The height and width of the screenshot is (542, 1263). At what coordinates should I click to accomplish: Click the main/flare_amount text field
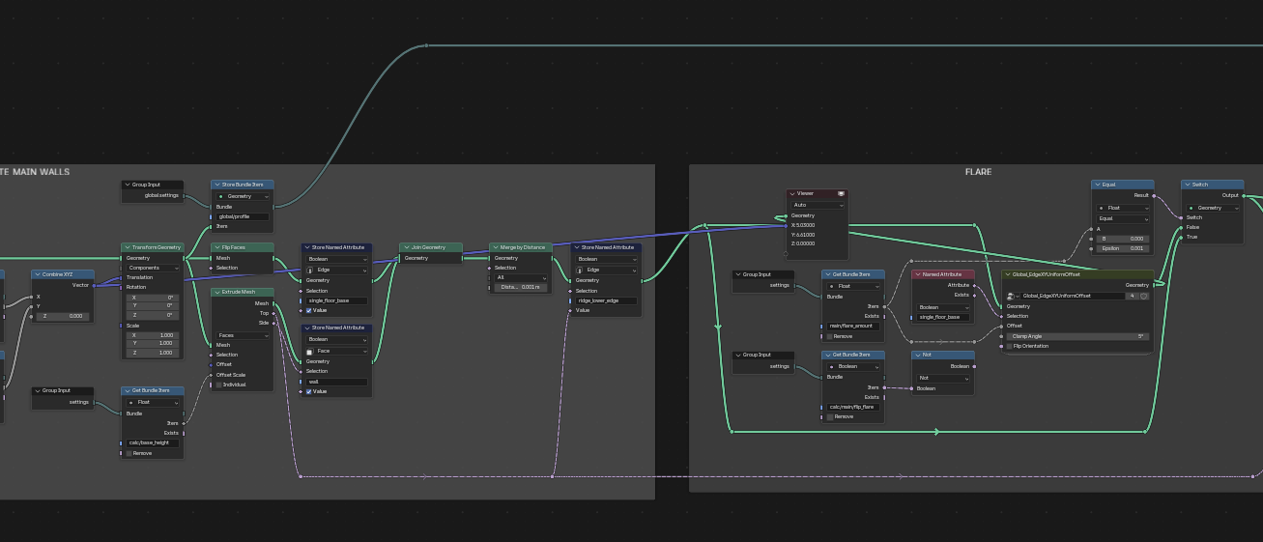(x=853, y=326)
